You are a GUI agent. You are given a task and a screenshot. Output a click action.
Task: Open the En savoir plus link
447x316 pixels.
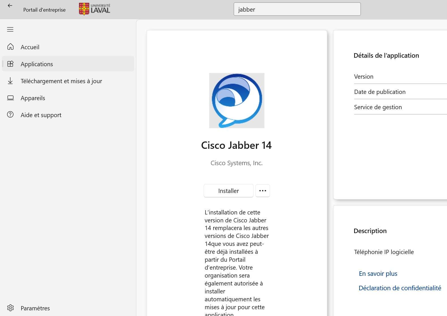pos(378,274)
